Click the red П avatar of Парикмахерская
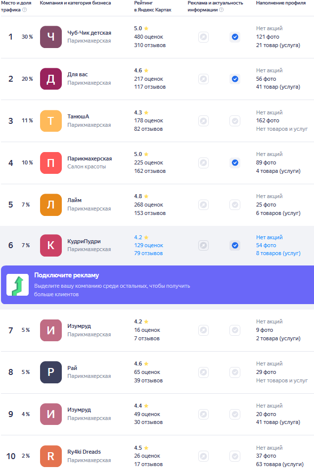The height and width of the screenshot is (473, 314). (51, 163)
